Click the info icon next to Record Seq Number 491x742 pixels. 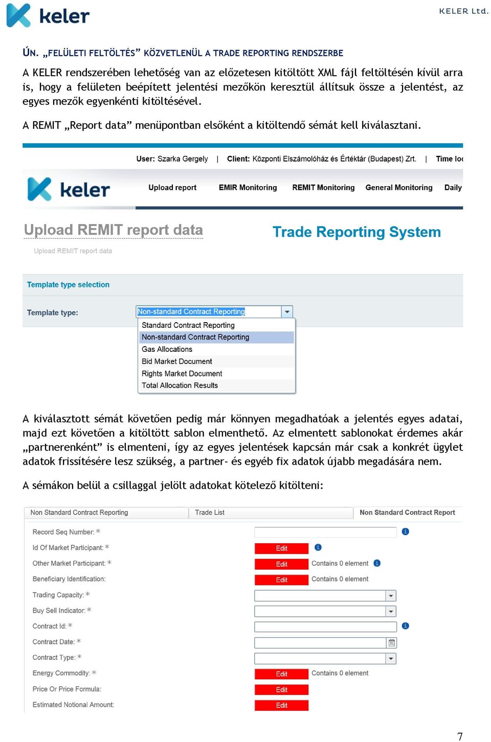406,532
